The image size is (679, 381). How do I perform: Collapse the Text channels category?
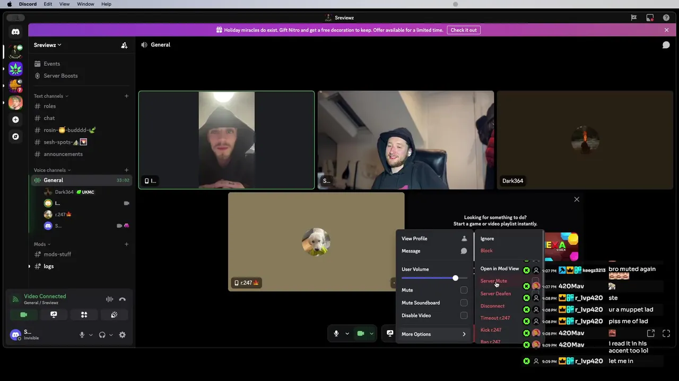pos(51,96)
